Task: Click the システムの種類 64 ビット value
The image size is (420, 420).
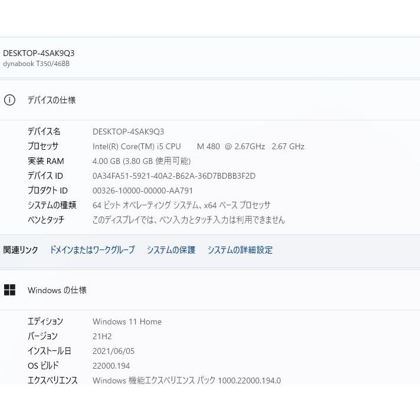Action: 182,205
